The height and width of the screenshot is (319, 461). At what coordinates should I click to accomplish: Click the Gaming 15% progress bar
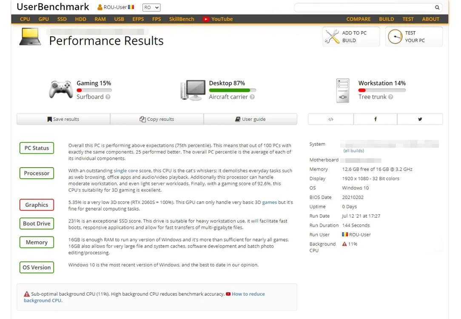[94, 90]
